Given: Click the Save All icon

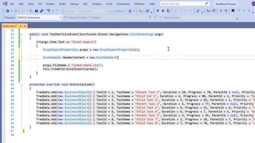Looking at the screenshot, I should [41, 11].
